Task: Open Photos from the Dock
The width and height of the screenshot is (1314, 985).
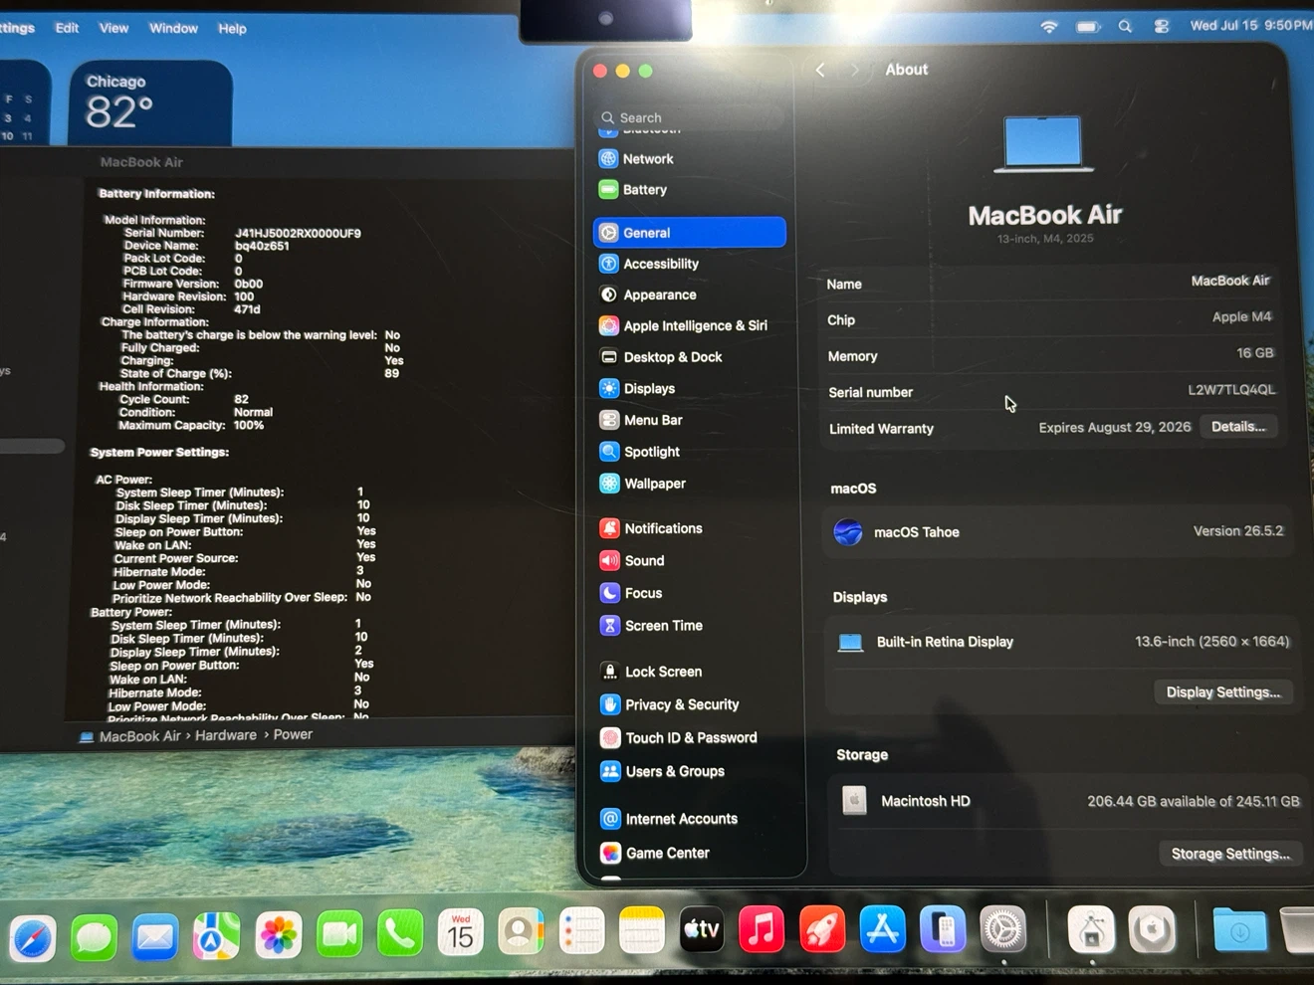Action: point(278,936)
